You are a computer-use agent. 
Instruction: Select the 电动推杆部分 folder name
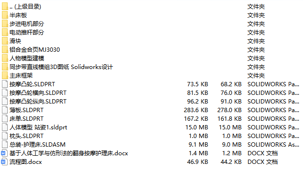27,32
